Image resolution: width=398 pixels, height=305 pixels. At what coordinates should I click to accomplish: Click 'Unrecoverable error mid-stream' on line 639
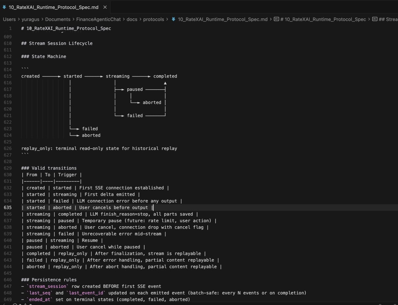(x=121, y=234)
